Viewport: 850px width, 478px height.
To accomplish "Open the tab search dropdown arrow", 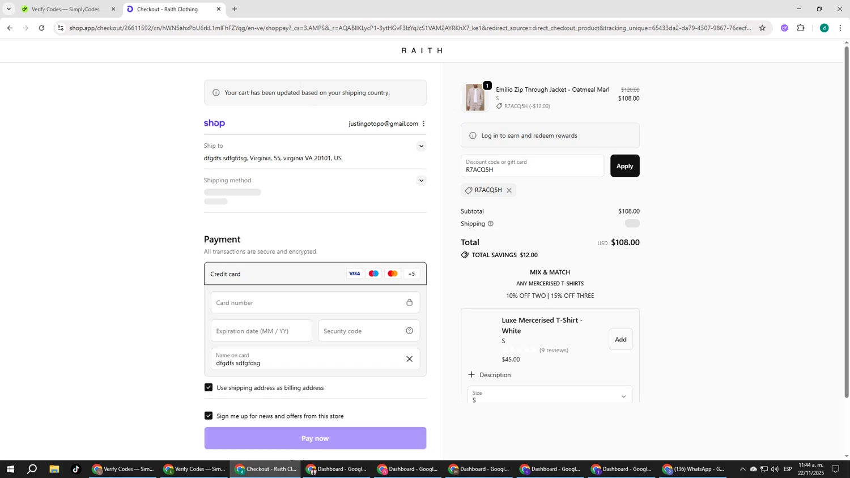I will (x=8, y=9).
